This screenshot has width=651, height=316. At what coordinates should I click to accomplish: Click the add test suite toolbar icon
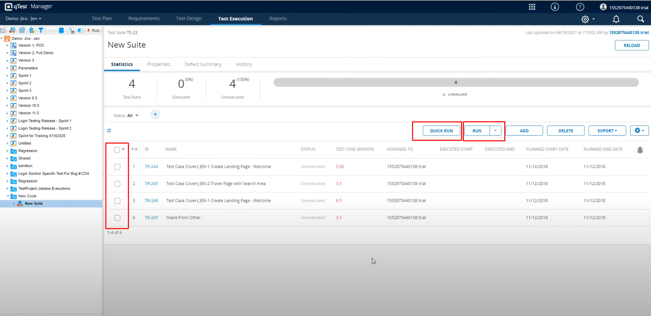point(13,30)
